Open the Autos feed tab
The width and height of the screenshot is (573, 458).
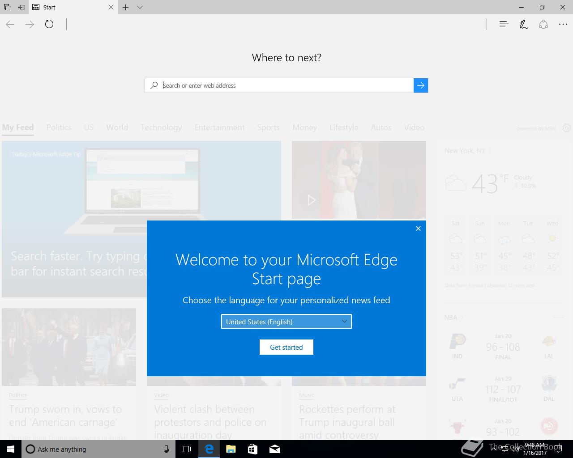(x=381, y=127)
